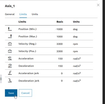
Task: Cancel the Axis_1 dialog changes
Action: pos(25,93)
